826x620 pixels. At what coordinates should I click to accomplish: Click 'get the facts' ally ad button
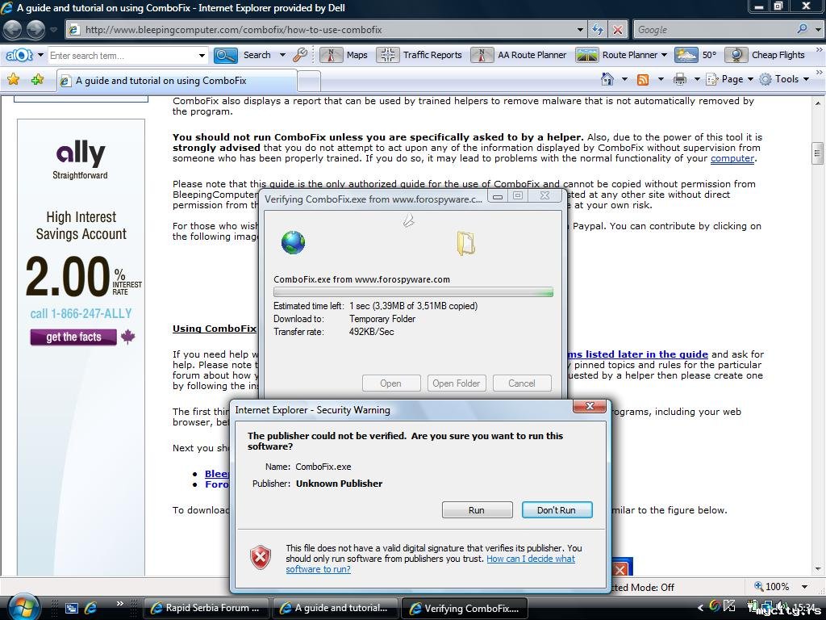[73, 337]
